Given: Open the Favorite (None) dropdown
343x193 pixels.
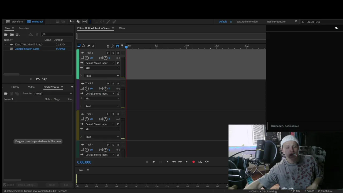Looking at the screenshot, I should coord(53,94).
